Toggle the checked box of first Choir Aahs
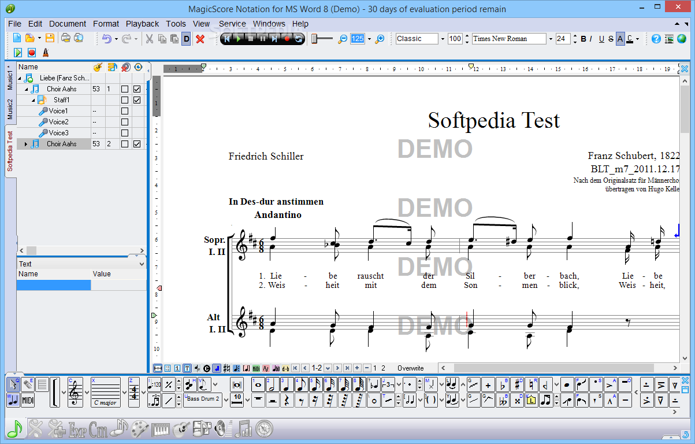Viewport: 695px width, 444px height. coord(137,89)
